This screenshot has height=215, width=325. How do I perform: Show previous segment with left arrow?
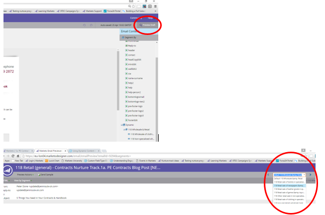point(268,175)
